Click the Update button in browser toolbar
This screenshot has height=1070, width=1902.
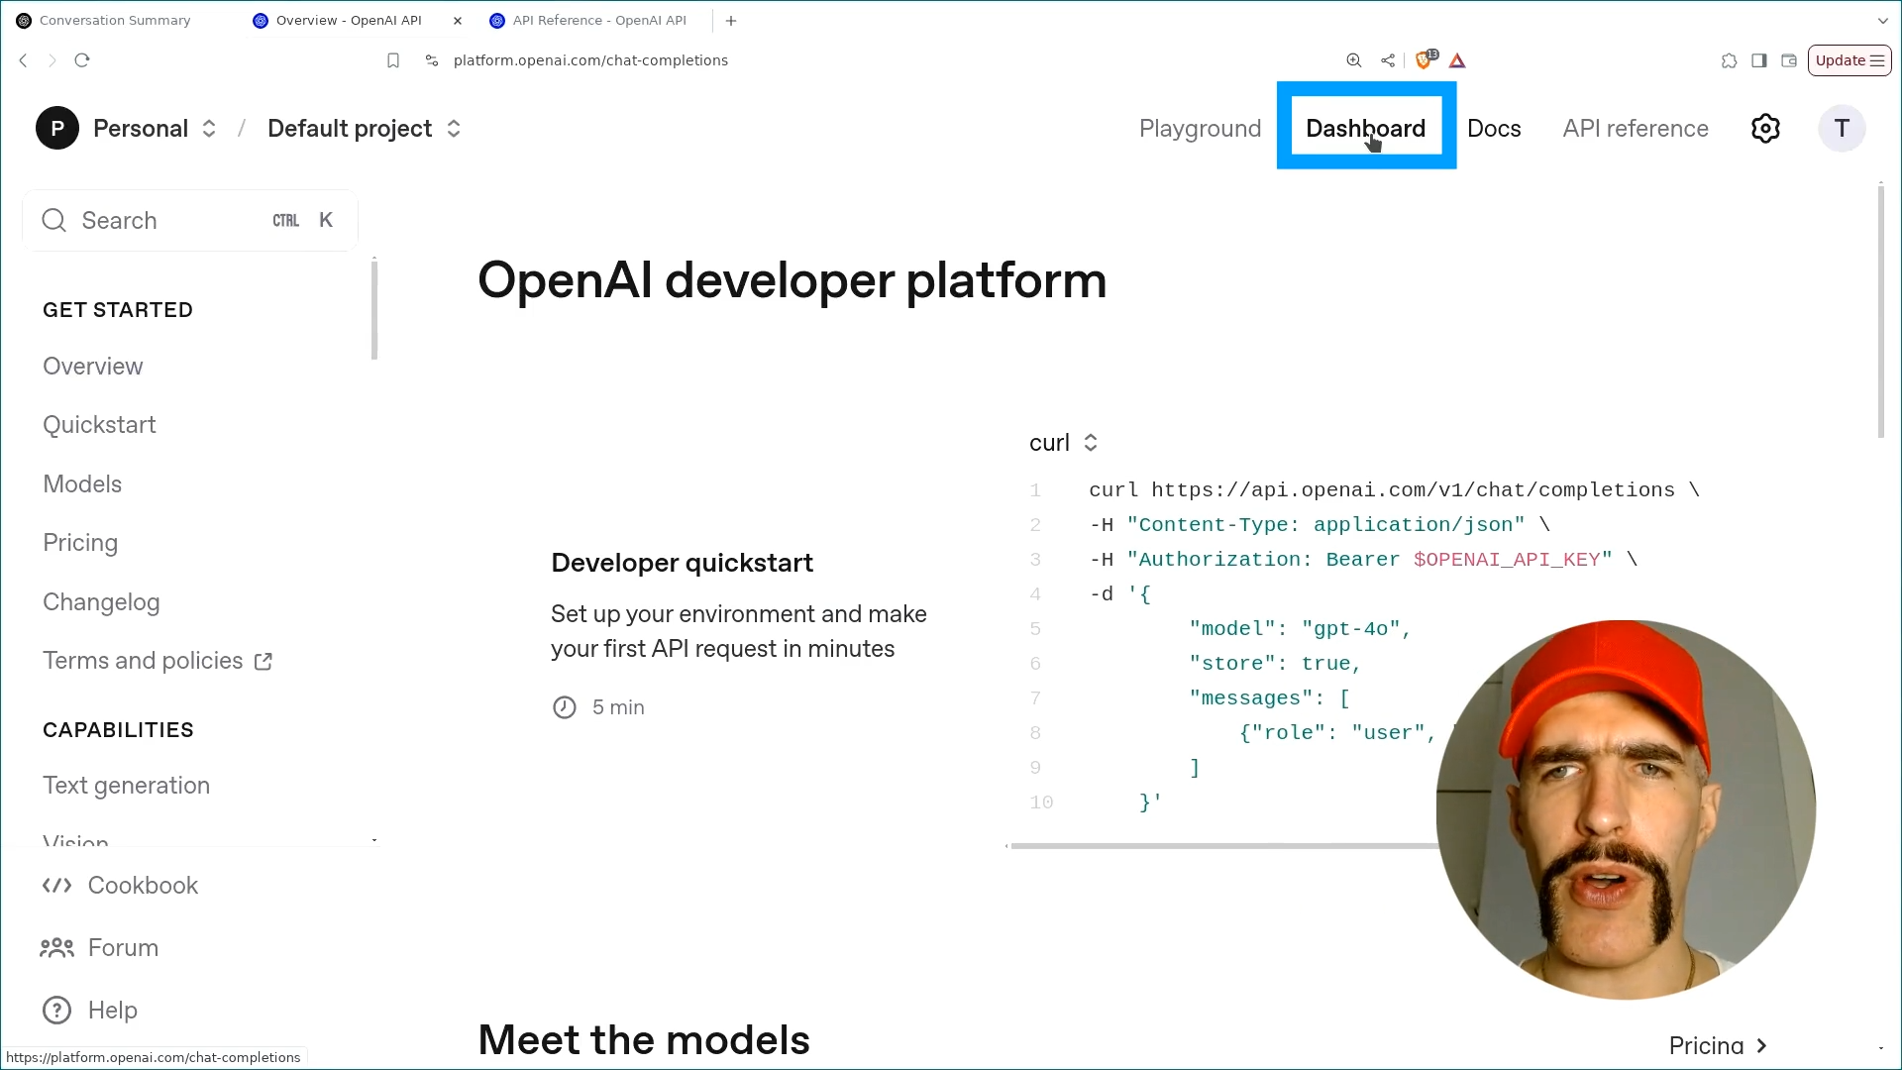[x=1849, y=60]
